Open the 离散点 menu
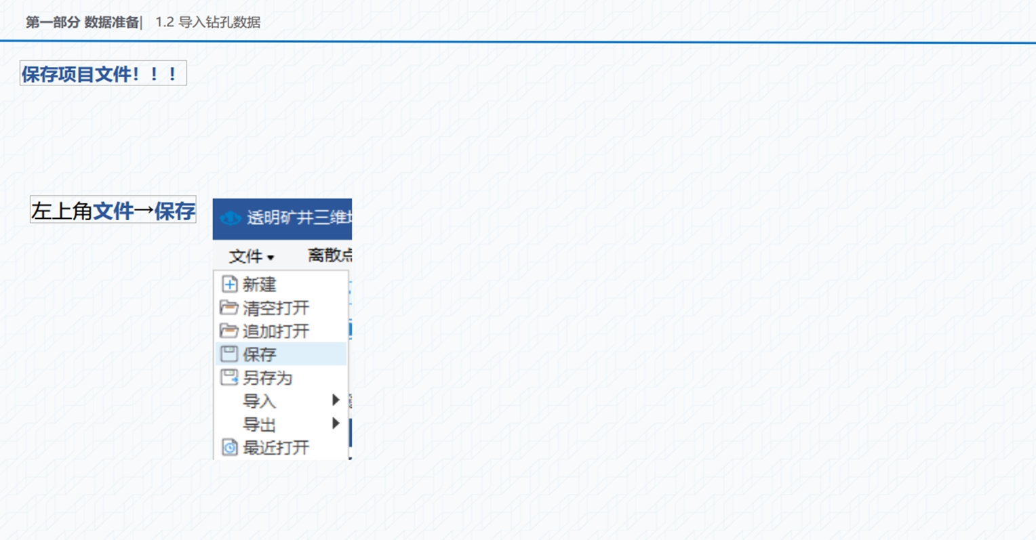The height and width of the screenshot is (540, 1036). tap(330, 255)
